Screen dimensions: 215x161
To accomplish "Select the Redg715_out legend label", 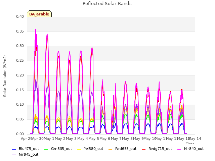I will [x=160, y=149].
